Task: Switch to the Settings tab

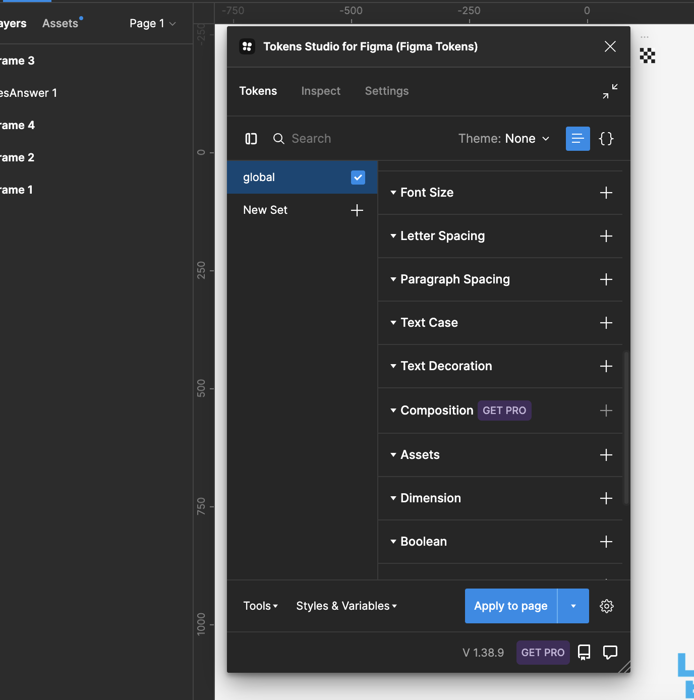Action: tap(387, 91)
